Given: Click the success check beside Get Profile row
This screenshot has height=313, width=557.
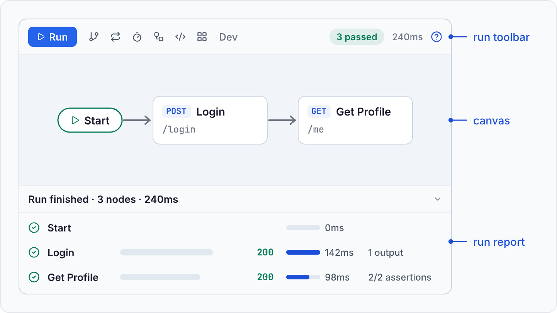Looking at the screenshot, I should point(34,277).
